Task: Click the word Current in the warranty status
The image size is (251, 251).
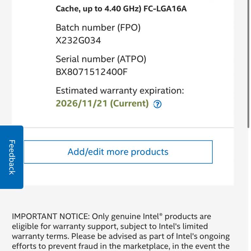Action: tap(129, 104)
